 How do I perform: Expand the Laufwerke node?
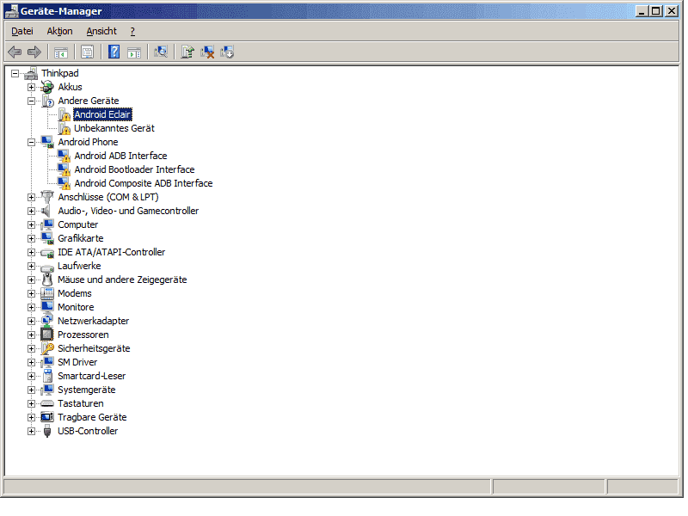coord(31,266)
